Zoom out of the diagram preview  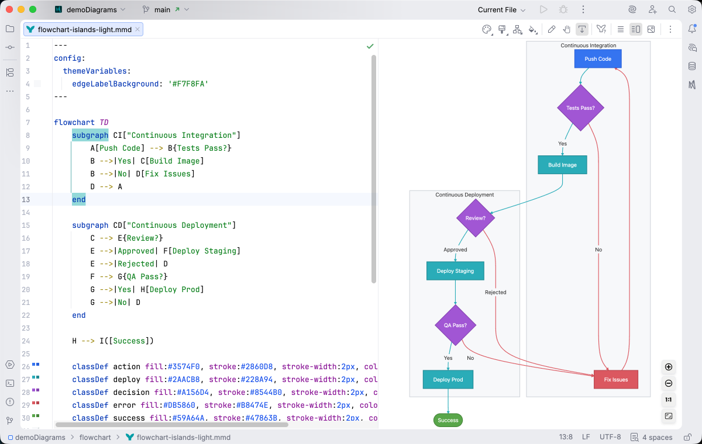pyautogui.click(x=669, y=384)
